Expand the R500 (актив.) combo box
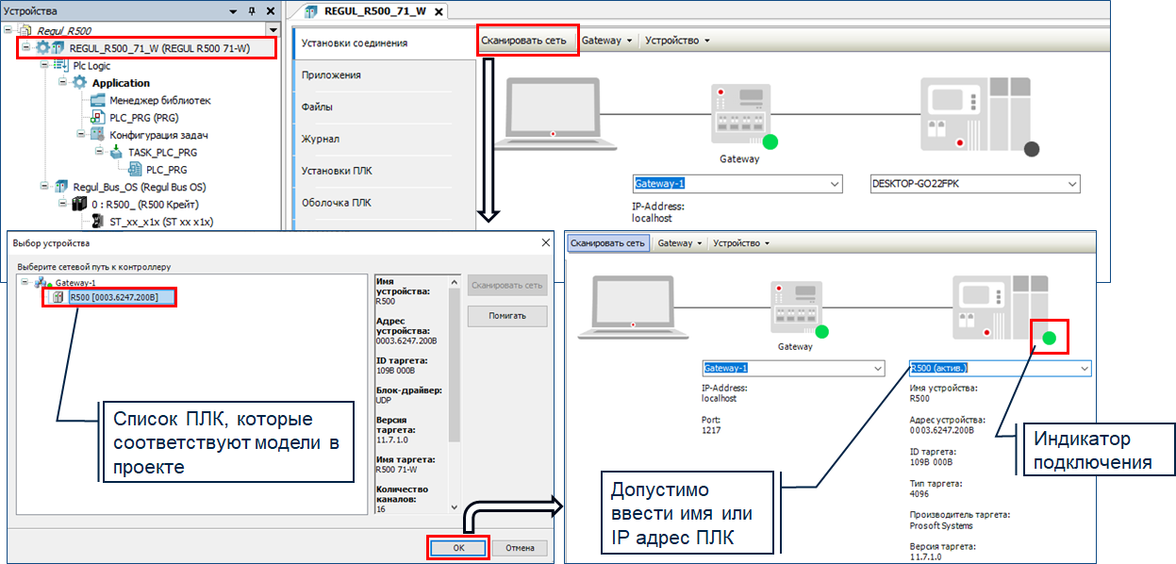1176x564 pixels. (x=1083, y=368)
